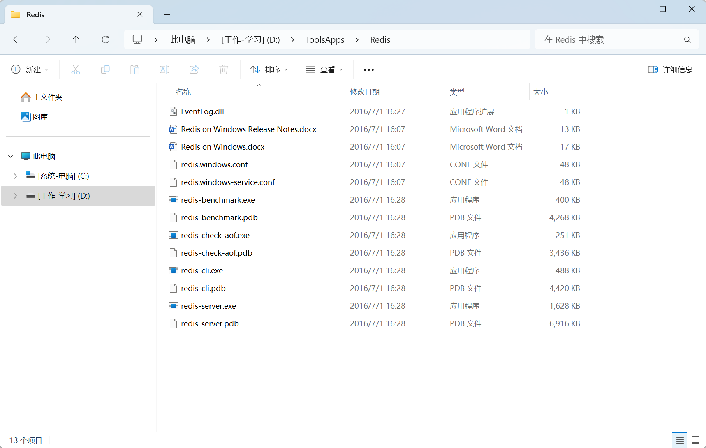The height and width of the screenshot is (448, 706).
Task: Click the Paste clipboard icon
Action: coord(135,69)
